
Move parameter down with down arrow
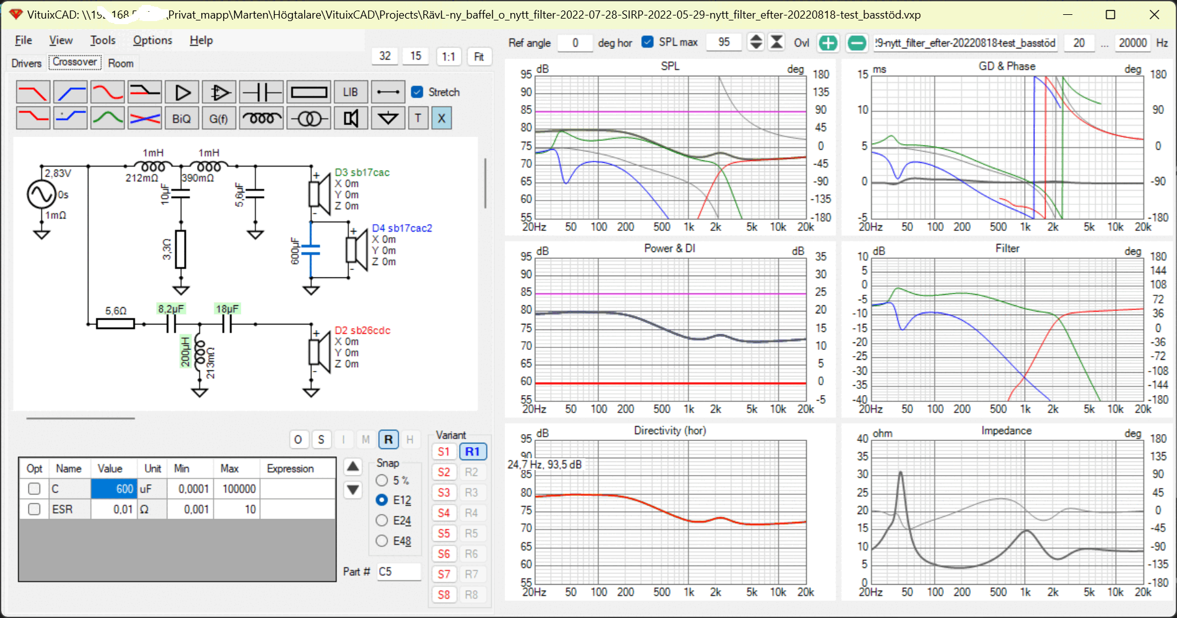(352, 490)
